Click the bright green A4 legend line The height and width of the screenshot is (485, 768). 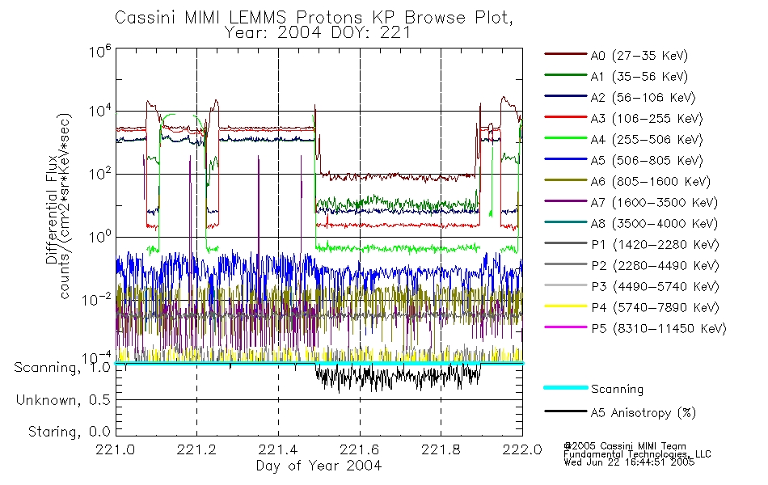tap(566, 138)
